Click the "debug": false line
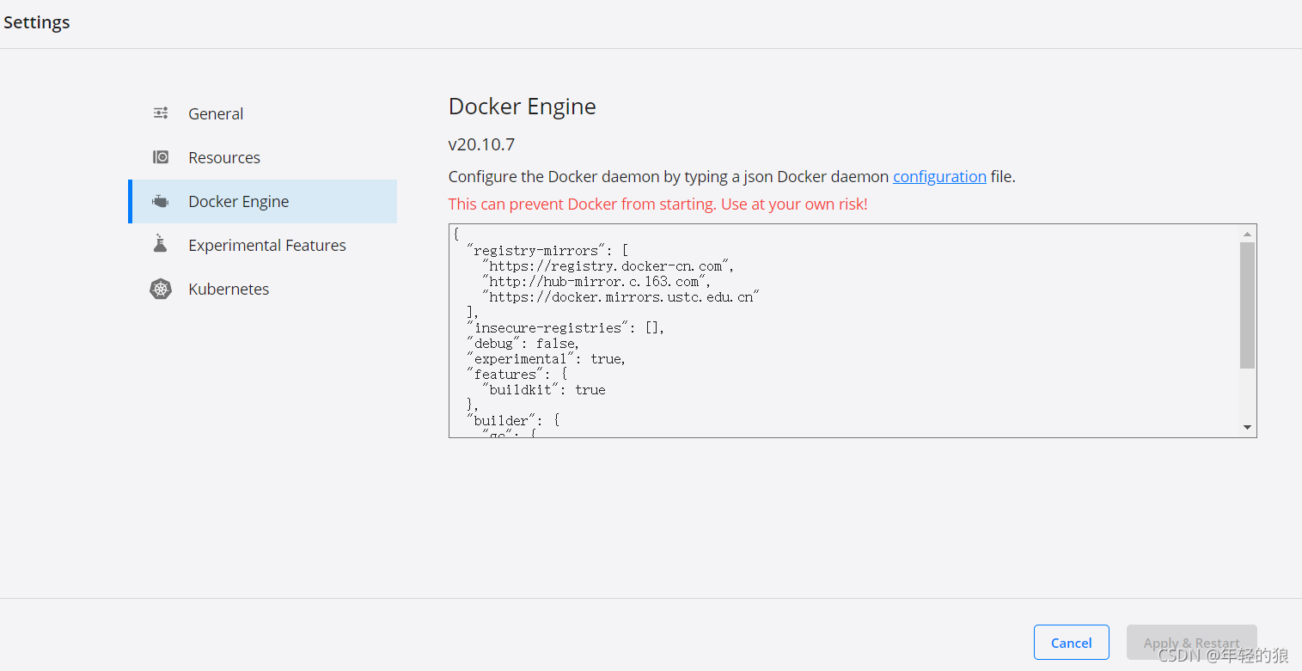 (x=523, y=343)
